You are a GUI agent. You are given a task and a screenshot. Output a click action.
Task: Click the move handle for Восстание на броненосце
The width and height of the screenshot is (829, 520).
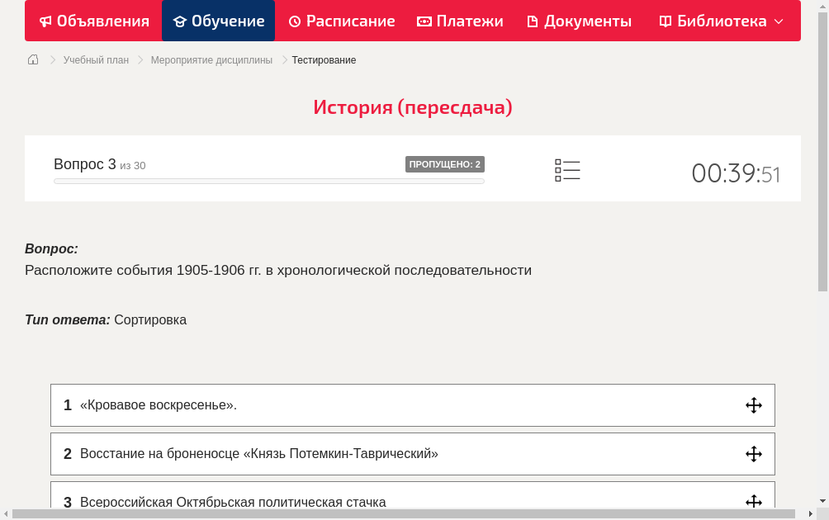tap(753, 454)
